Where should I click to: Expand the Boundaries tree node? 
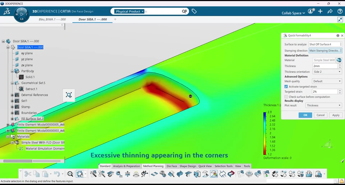12,113
